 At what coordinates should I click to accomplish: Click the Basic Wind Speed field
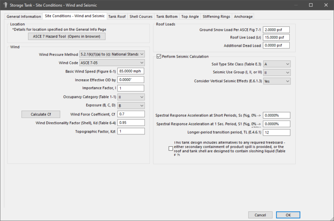pos(131,71)
